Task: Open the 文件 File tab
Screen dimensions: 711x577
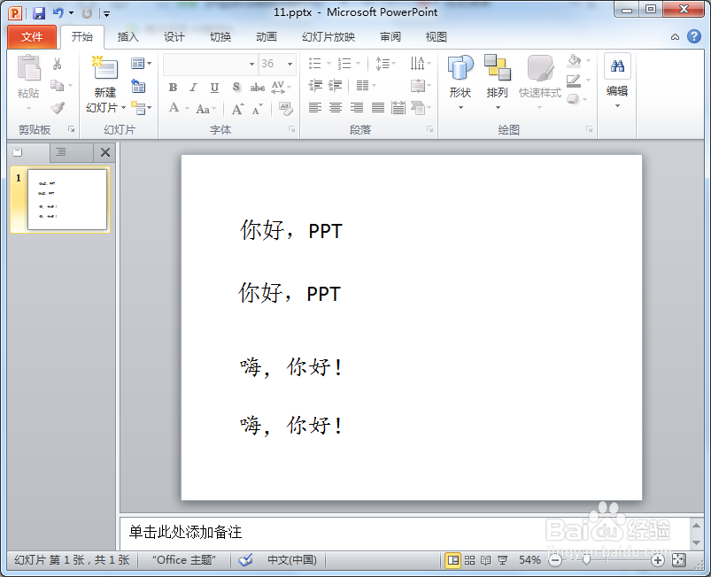Action: [32, 36]
